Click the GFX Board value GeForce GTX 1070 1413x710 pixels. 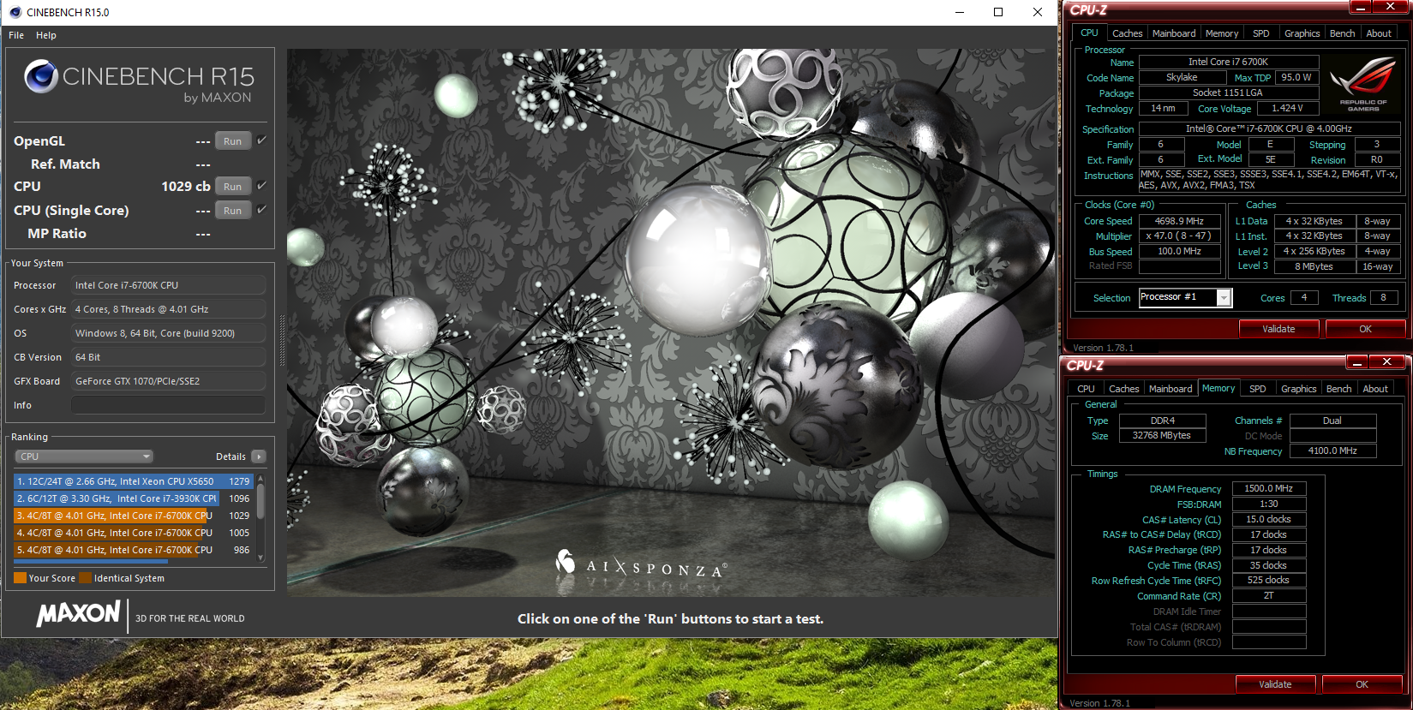tap(168, 381)
